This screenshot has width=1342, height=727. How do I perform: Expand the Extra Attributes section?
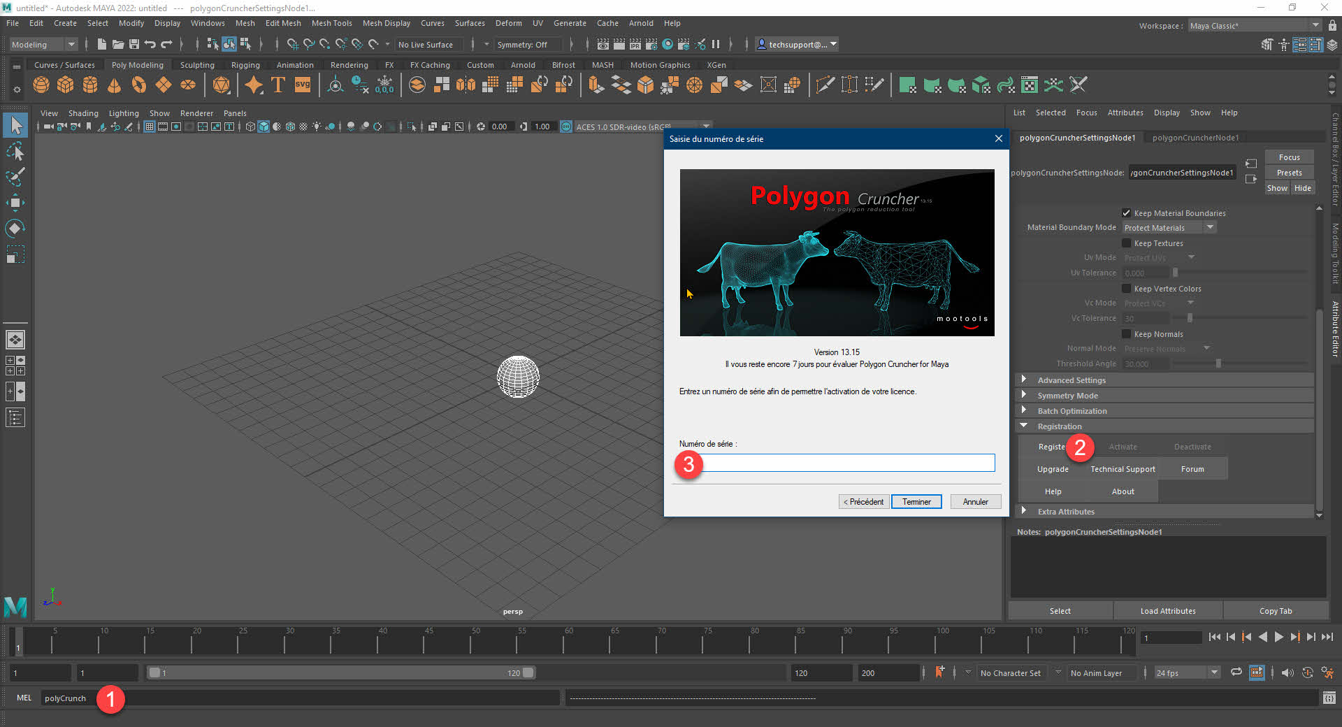(x=1164, y=512)
